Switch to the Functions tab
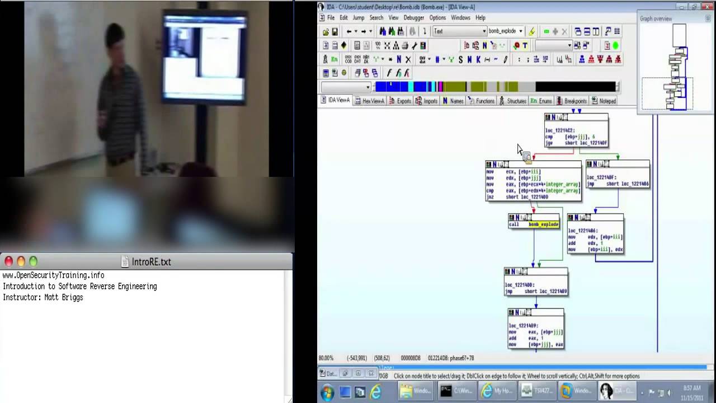 [482, 101]
